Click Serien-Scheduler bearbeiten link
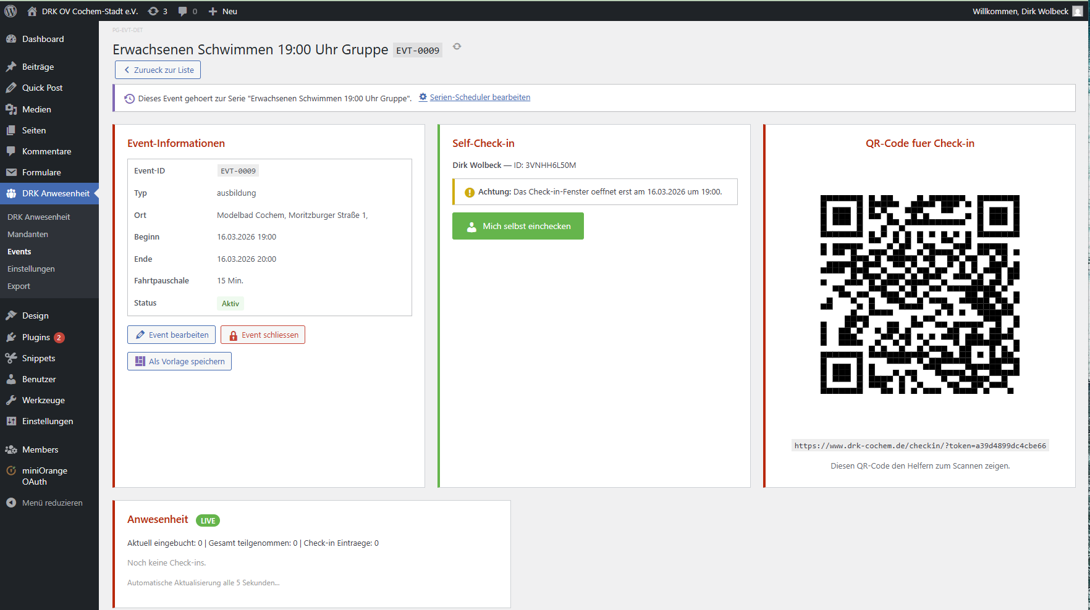 coord(480,97)
